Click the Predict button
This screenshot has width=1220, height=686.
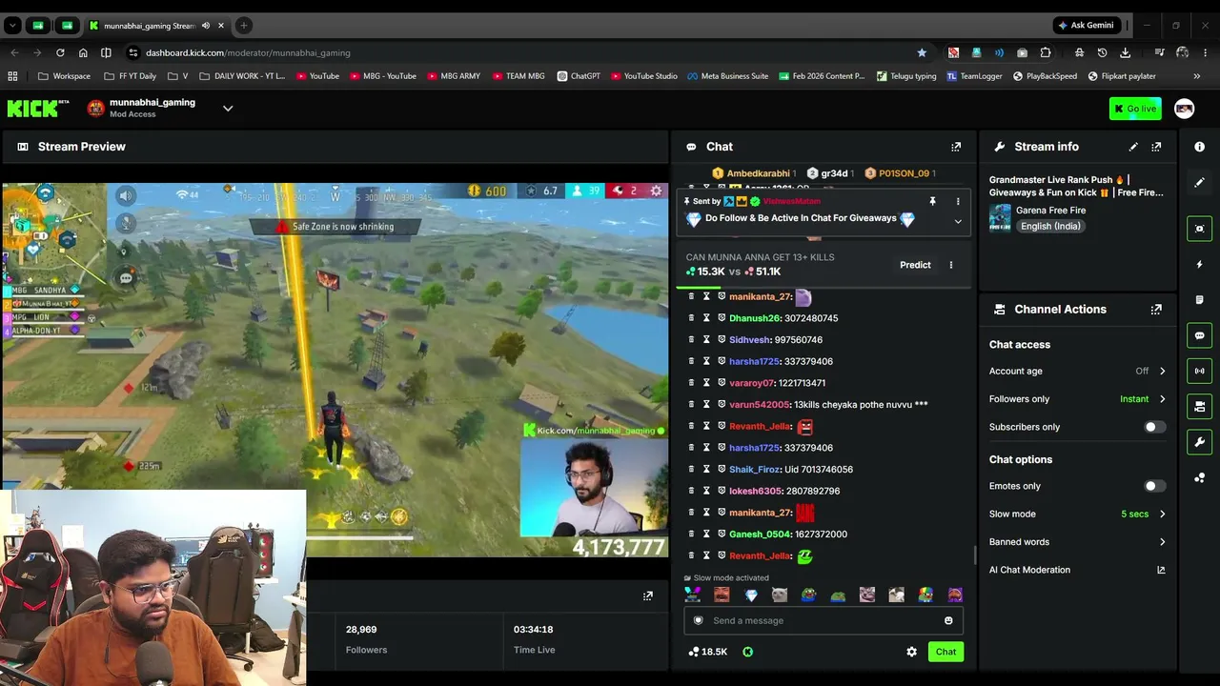point(915,265)
